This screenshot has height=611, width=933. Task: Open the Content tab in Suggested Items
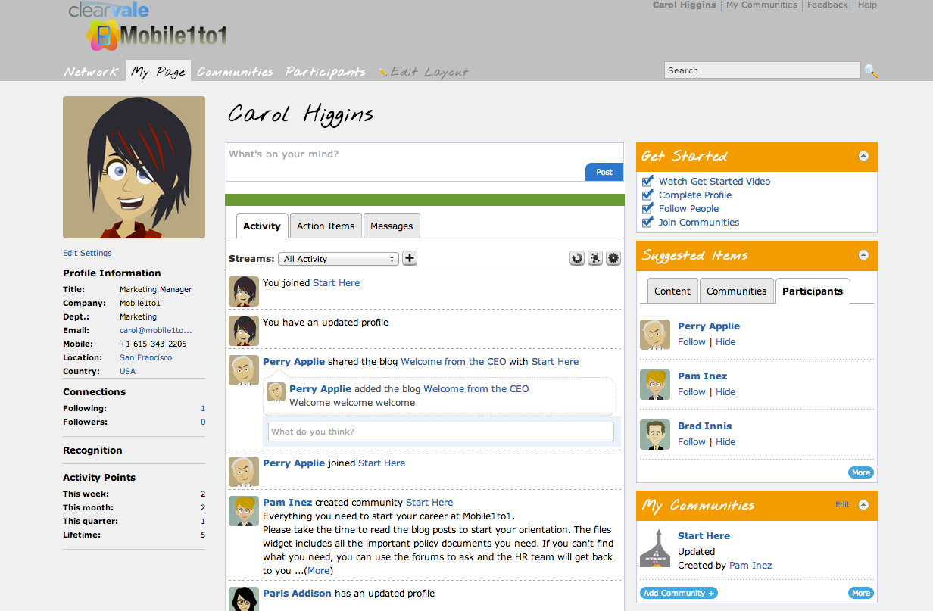(672, 291)
